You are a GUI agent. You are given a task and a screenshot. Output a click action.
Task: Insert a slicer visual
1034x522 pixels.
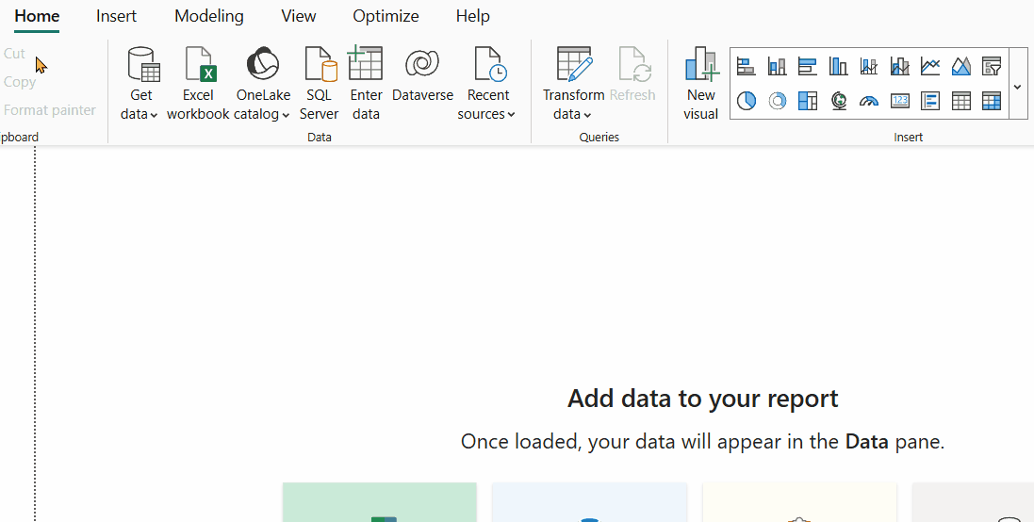(992, 66)
